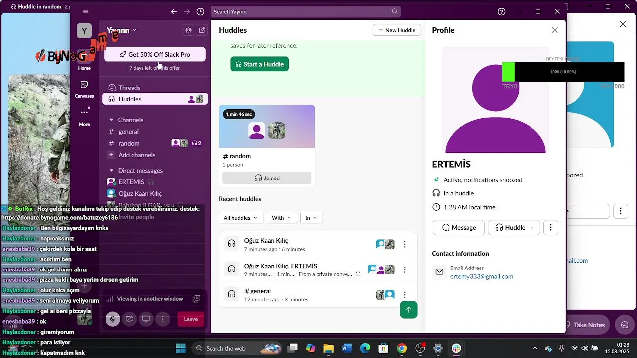This screenshot has width=637, height=358.
Task: Click the green scroll-up arrow button
Action: pyautogui.click(x=409, y=310)
